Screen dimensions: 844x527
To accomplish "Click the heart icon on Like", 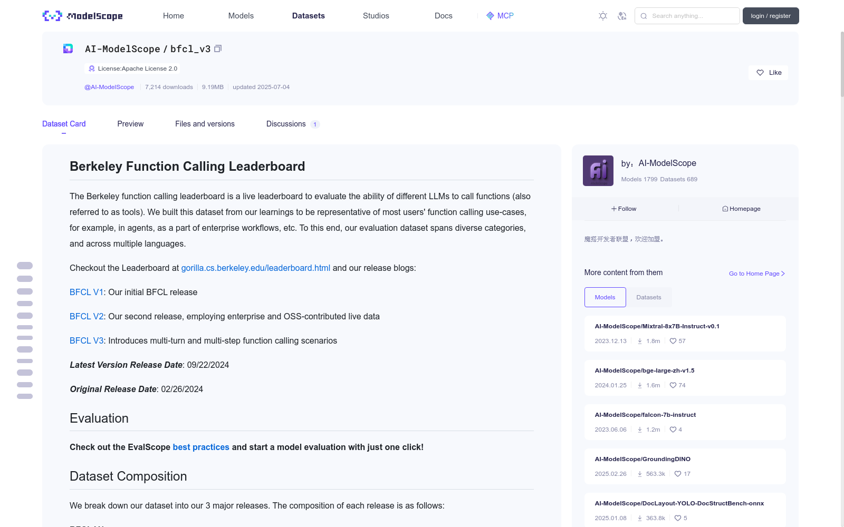I will click(760, 73).
